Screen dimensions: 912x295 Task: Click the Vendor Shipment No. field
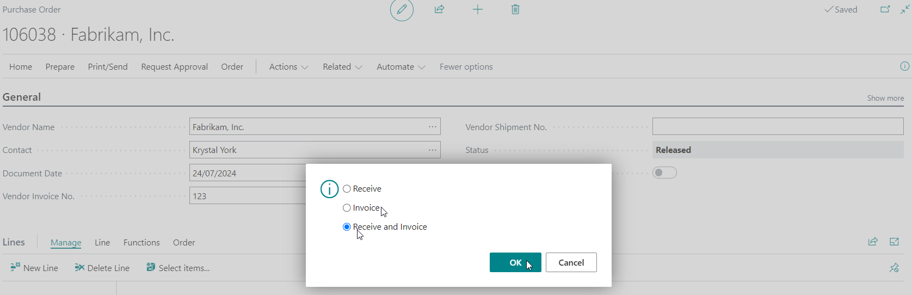click(778, 127)
